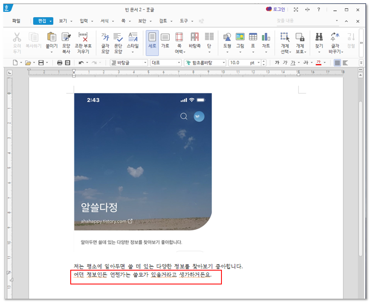This screenshot has width=371, height=304.
Task: Click the print preview icon
Action: tap(68, 62)
